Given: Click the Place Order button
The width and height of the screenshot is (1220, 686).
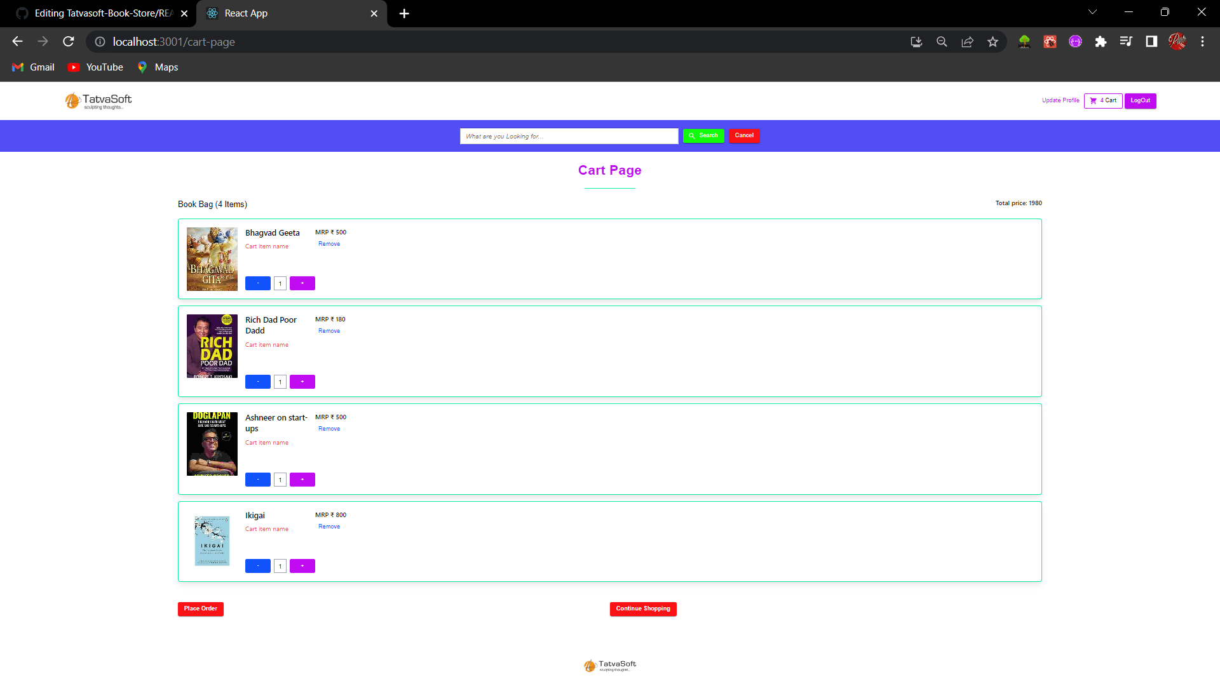Looking at the screenshot, I should tap(200, 609).
